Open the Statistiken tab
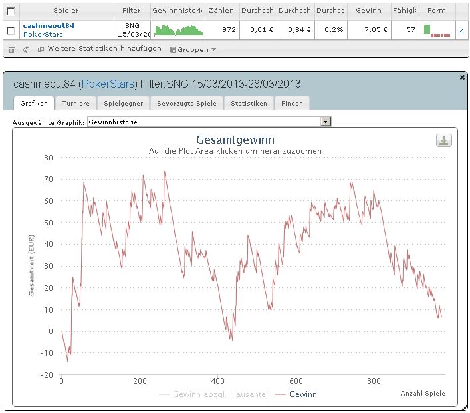 tap(249, 104)
